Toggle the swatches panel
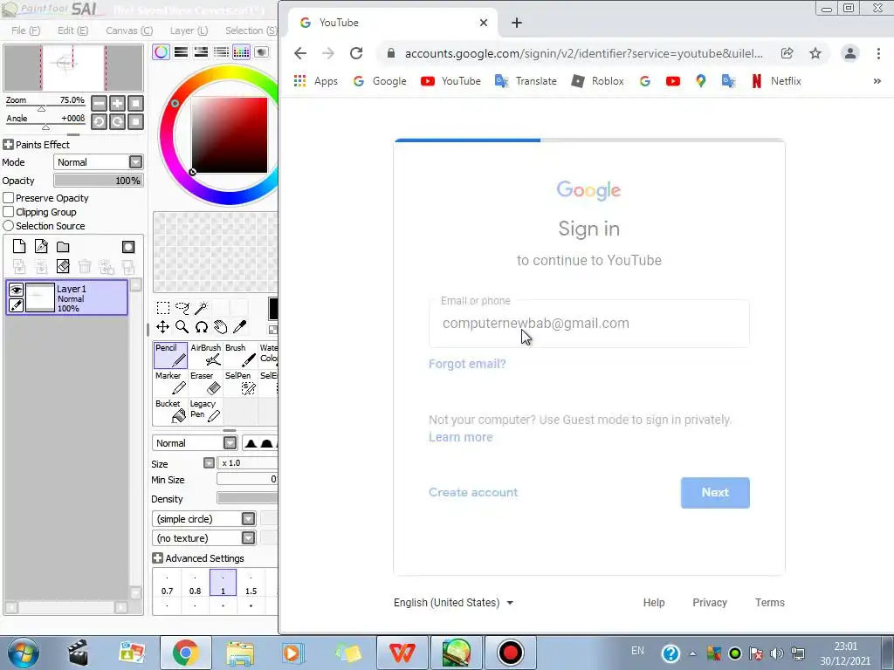This screenshot has width=894, height=670. coord(241,52)
